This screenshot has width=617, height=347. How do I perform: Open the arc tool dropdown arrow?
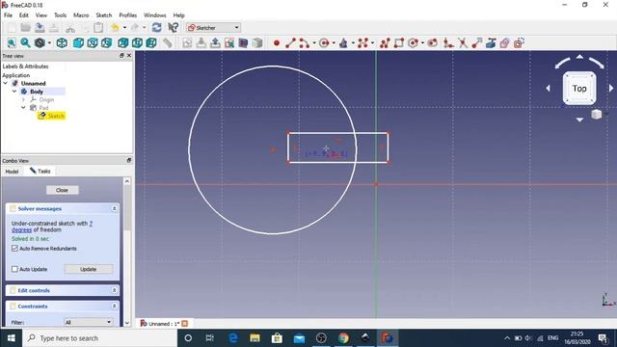[314, 42]
